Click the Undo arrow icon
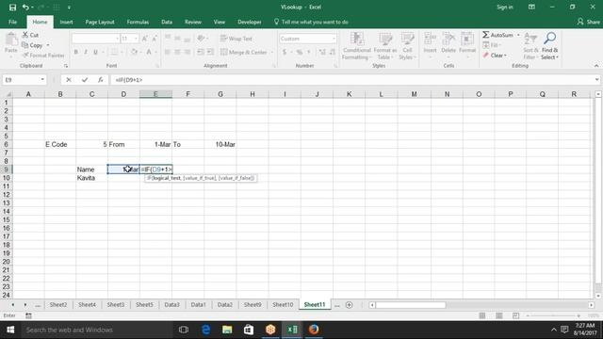Viewport: 603px width, 339px height. 25,7
